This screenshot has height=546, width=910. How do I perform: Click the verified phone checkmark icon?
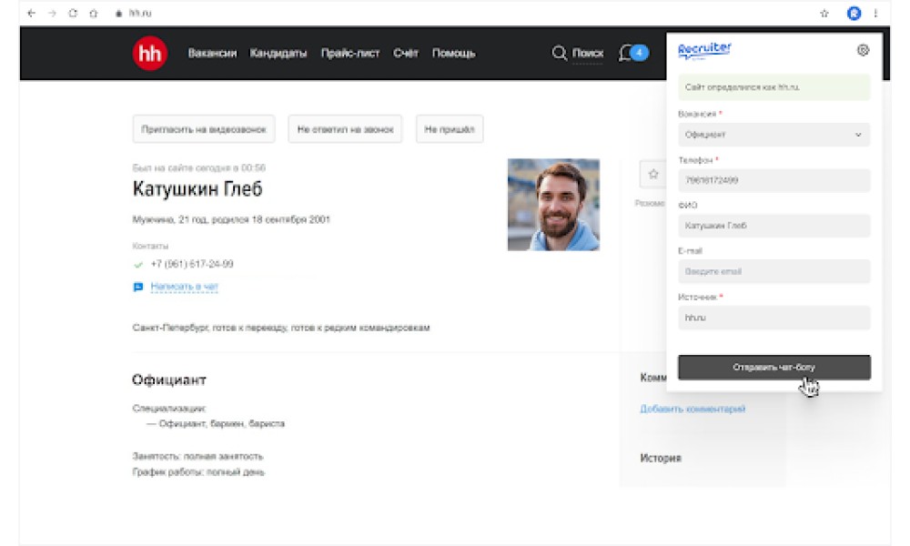[x=138, y=265]
